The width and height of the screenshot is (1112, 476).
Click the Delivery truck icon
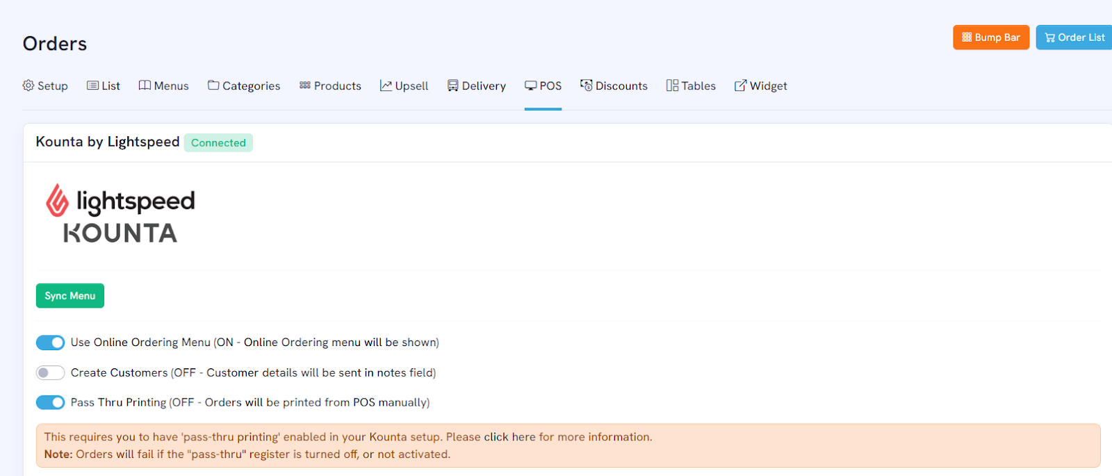[x=453, y=85]
